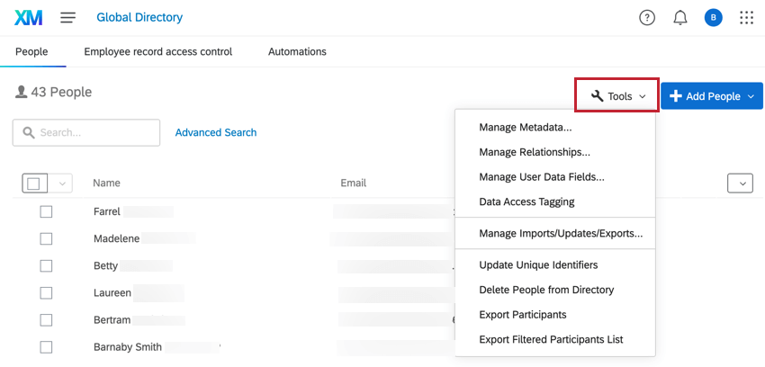Select the checkbox for Madelene
This screenshot has width=765, height=367.
pyautogui.click(x=46, y=238)
